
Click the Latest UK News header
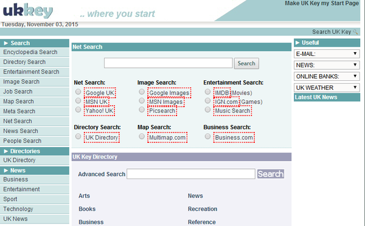tap(327, 97)
